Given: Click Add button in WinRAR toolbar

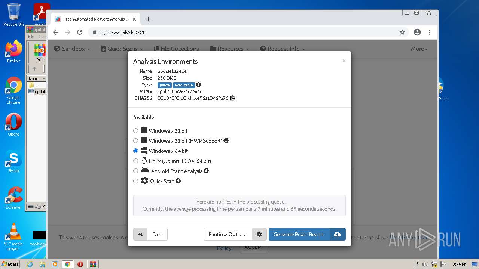Looking at the screenshot, I should pos(40,53).
